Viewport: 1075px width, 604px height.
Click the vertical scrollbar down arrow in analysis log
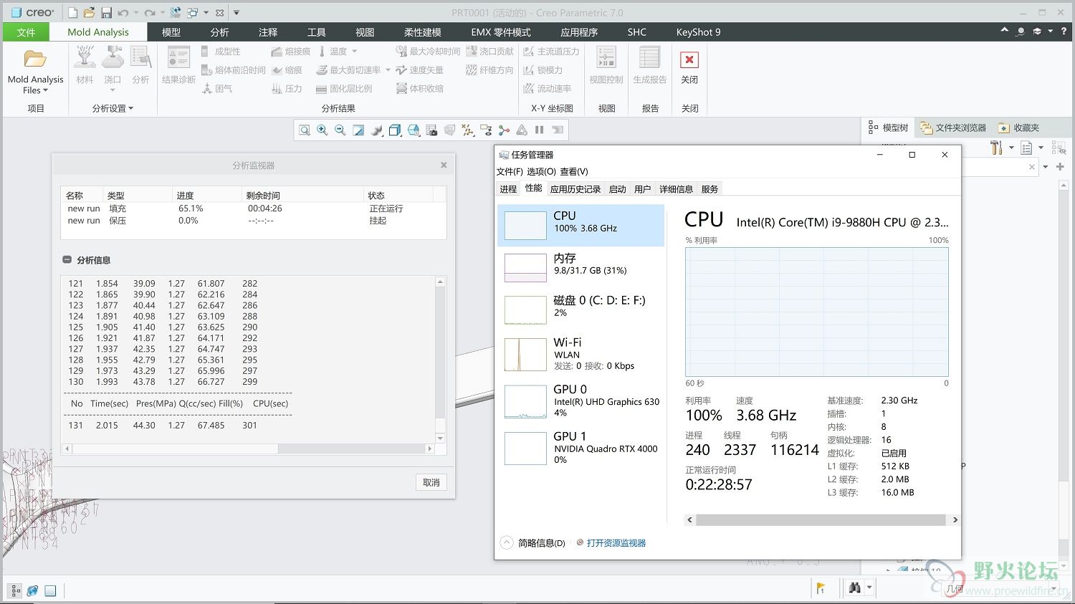click(441, 438)
